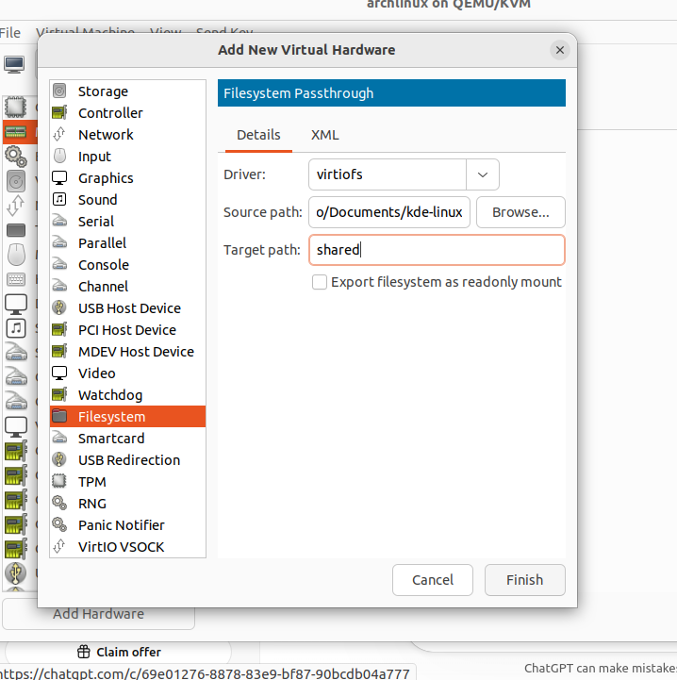The image size is (677, 680).
Task: Click the Controller card icon
Action: [59, 113]
